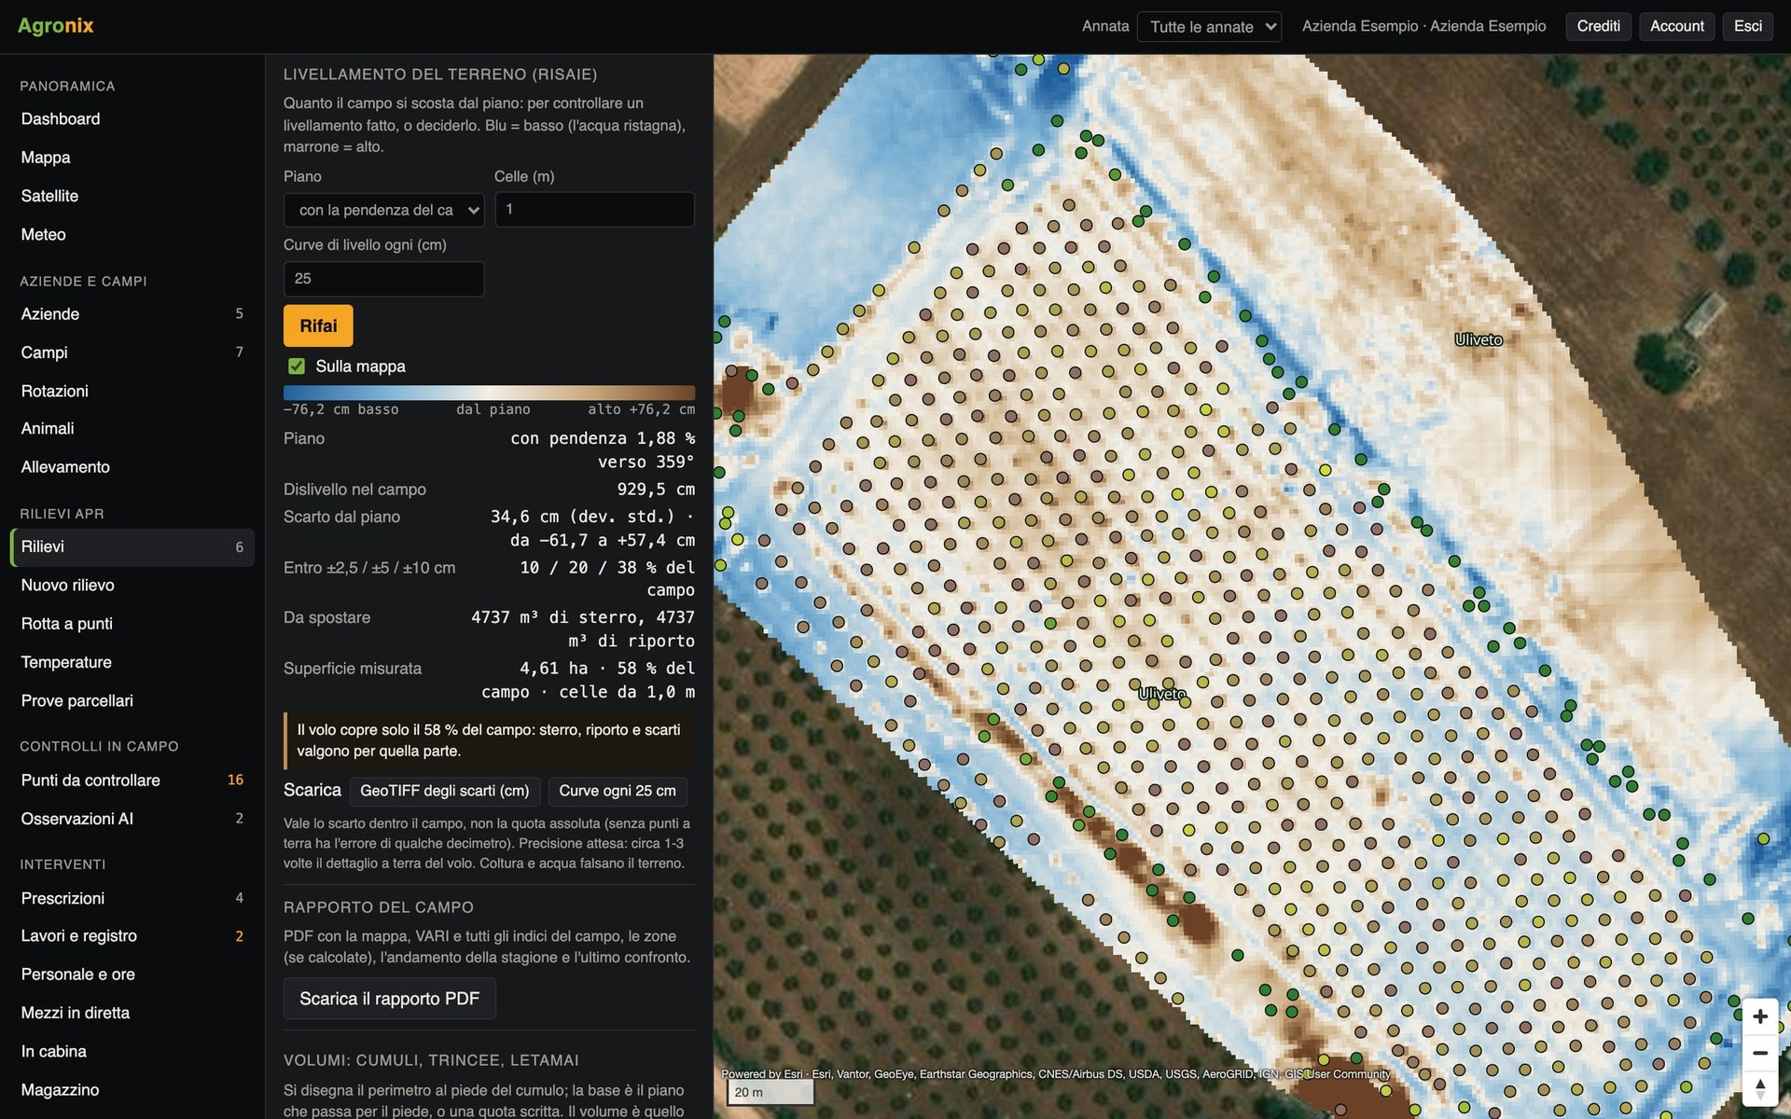Download GeoTIFF degli scarti (cm)
1791x1119 pixels.
[444, 791]
